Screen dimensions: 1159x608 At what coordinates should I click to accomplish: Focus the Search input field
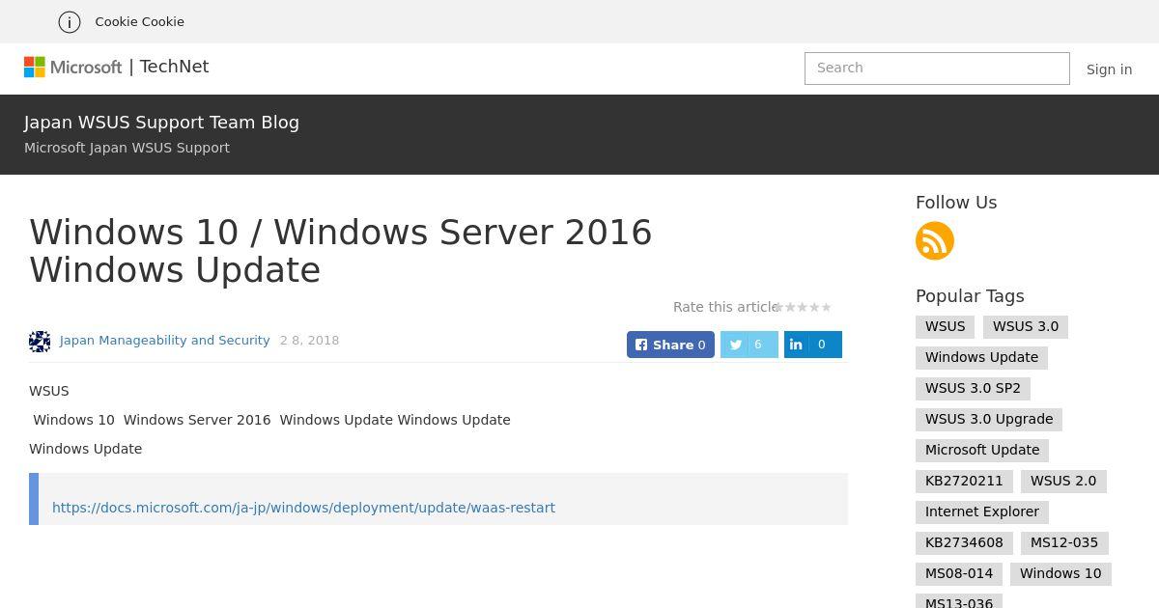[937, 69]
